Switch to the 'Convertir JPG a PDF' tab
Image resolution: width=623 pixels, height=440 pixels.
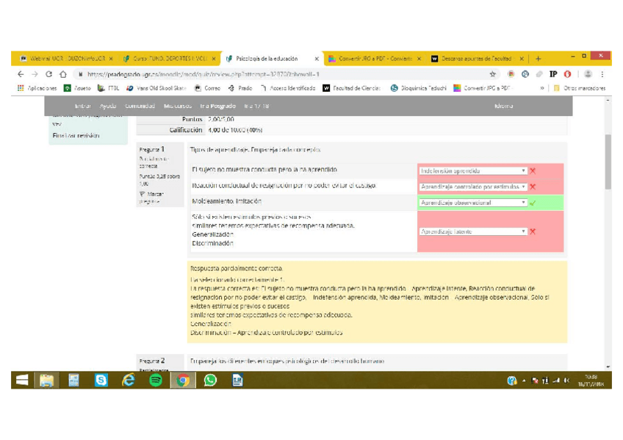click(x=371, y=59)
